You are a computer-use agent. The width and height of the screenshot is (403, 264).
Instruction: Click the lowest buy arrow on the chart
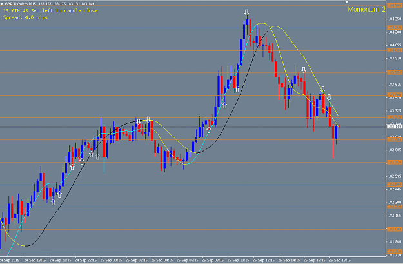(53, 202)
